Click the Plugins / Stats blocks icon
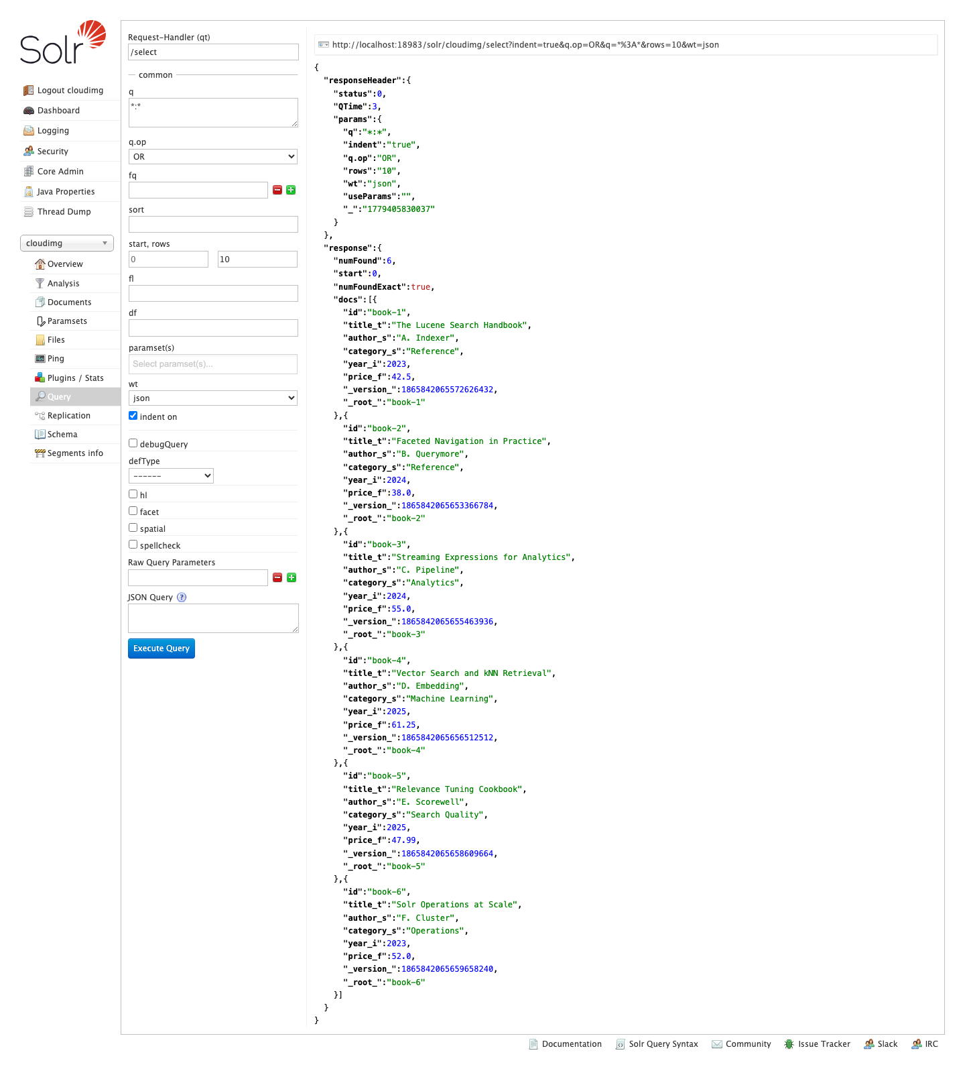The width and height of the screenshot is (965, 1075). (40, 378)
